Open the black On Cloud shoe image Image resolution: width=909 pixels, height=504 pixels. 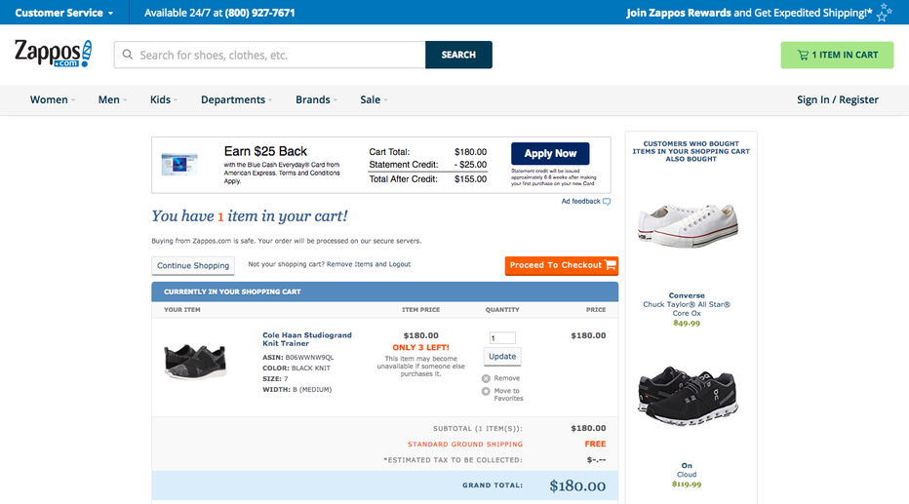click(688, 396)
